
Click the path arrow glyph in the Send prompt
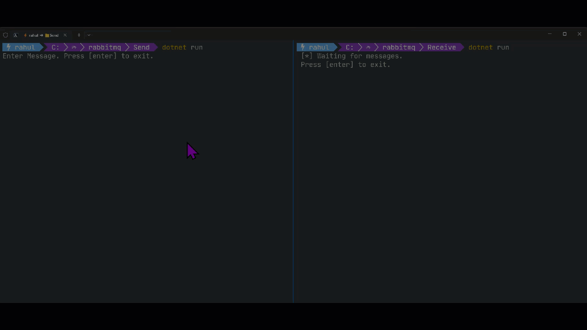(x=74, y=47)
